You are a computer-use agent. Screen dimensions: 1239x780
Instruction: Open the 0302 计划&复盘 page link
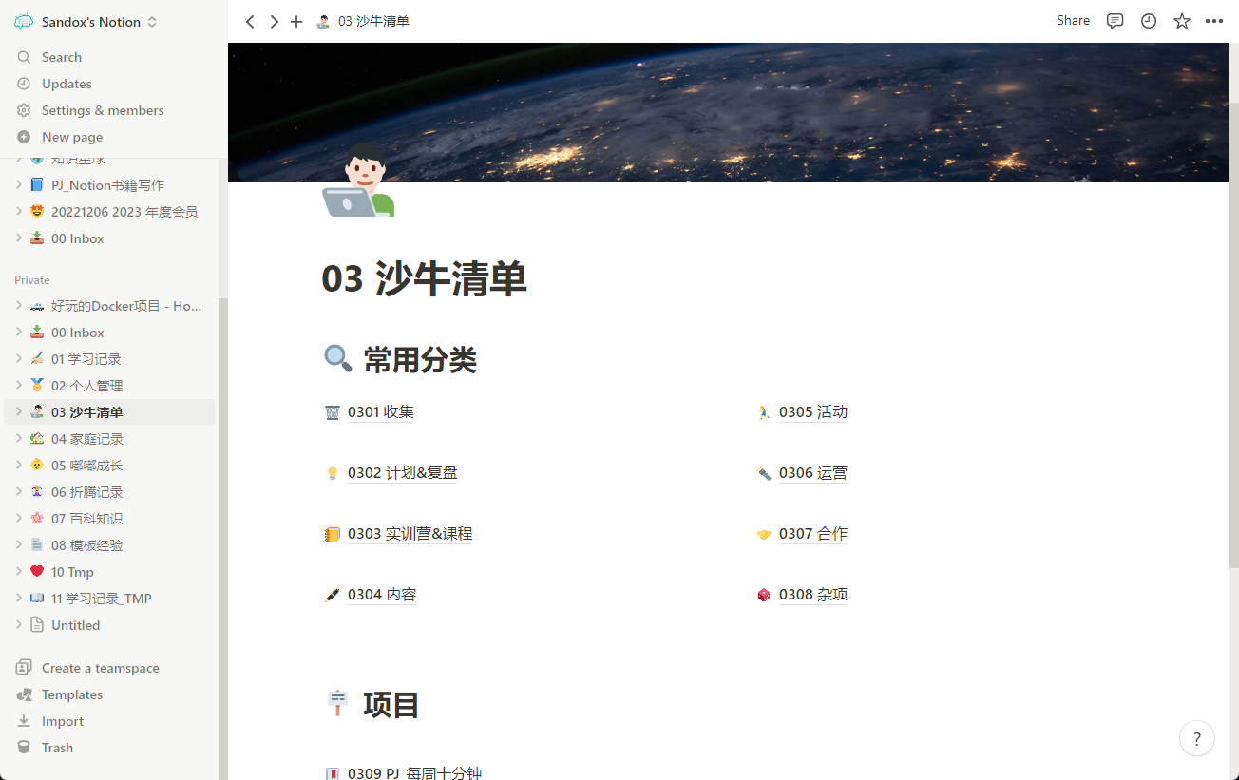[403, 473]
